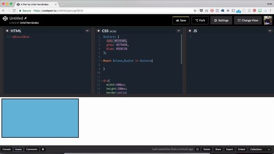Viewport: 274px width, 154px height.
Task: Open the Collections dropdown
Action: coord(260,149)
